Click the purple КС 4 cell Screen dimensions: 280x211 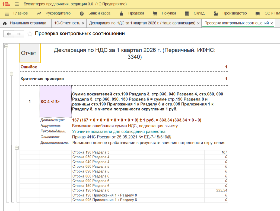pyautogui.click(x=56, y=102)
